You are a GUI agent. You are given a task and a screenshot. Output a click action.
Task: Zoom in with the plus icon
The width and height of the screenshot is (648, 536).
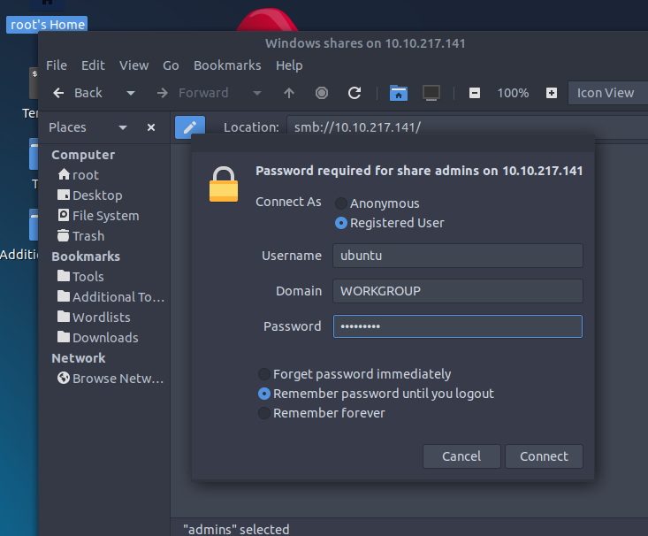tap(552, 93)
